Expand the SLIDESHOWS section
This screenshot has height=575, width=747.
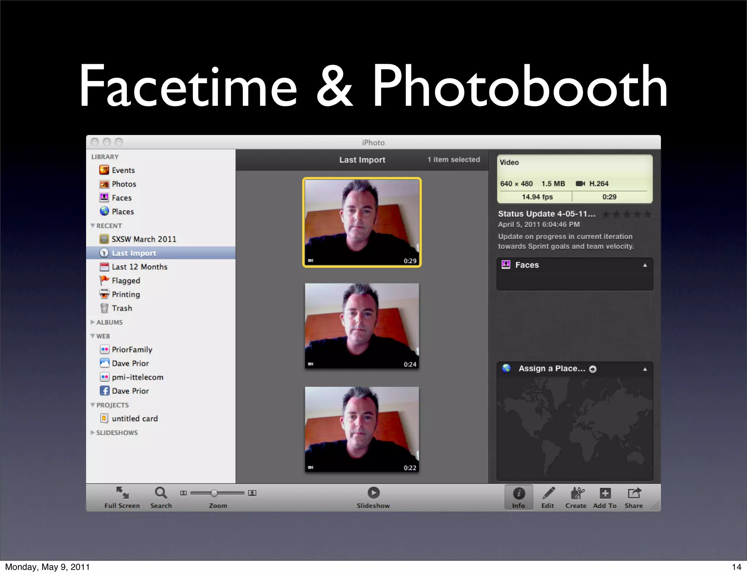[93, 432]
